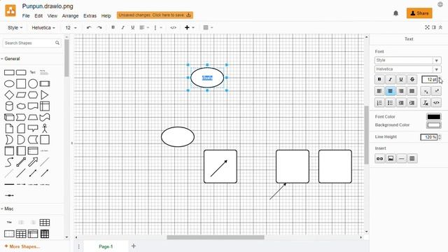448x252 pixels.
Task: Open the toolbar vertical dots format dropdown
Action: click(158, 27)
